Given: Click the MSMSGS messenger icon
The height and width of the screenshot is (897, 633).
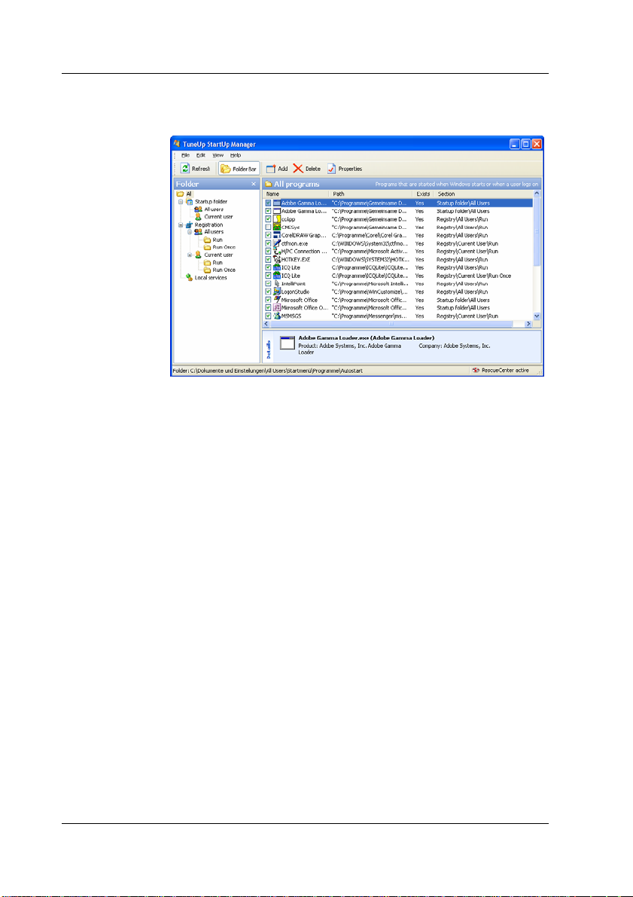Looking at the screenshot, I should click(x=277, y=316).
